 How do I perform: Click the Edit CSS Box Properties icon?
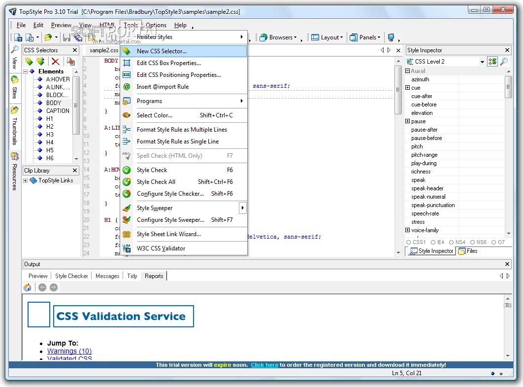[x=127, y=63]
